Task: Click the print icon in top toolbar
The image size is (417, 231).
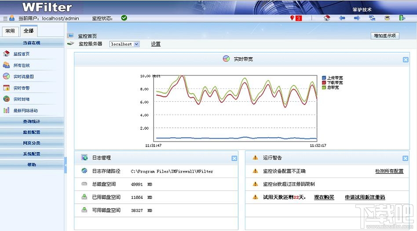Action: (387, 18)
